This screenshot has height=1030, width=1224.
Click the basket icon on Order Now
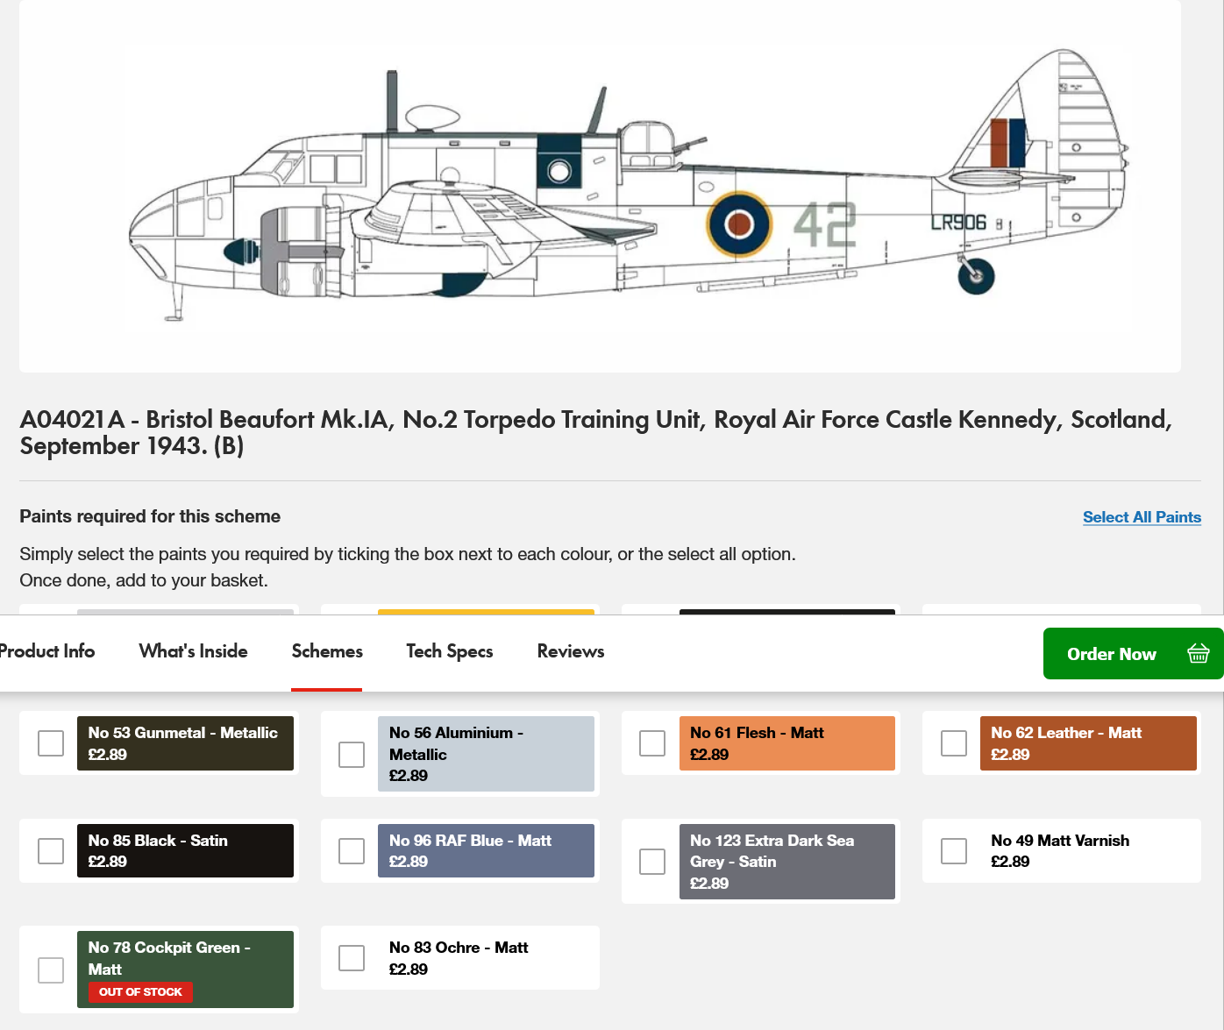[x=1198, y=653]
